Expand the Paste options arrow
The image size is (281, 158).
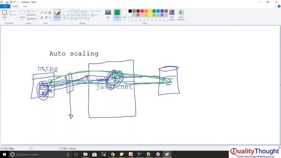(x=5, y=19)
